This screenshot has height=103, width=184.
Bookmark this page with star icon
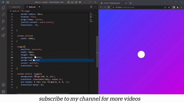pyautogui.click(x=169, y=7)
